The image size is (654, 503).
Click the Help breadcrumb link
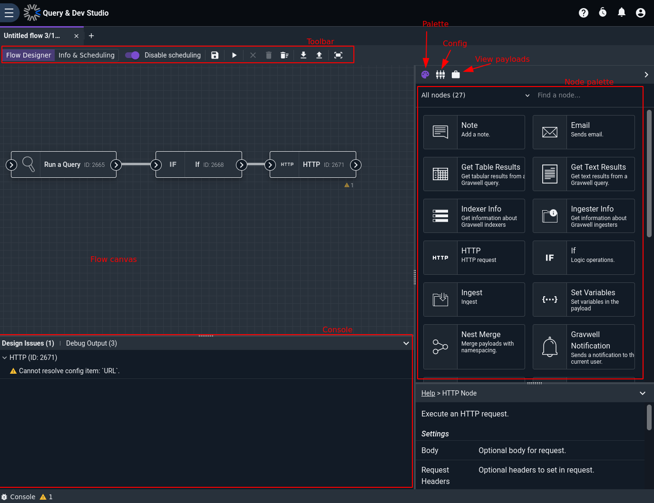tap(428, 393)
